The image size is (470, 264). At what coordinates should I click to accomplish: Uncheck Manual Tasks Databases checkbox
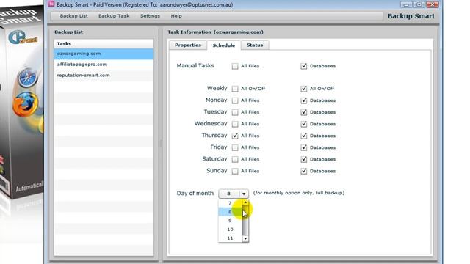pos(304,66)
